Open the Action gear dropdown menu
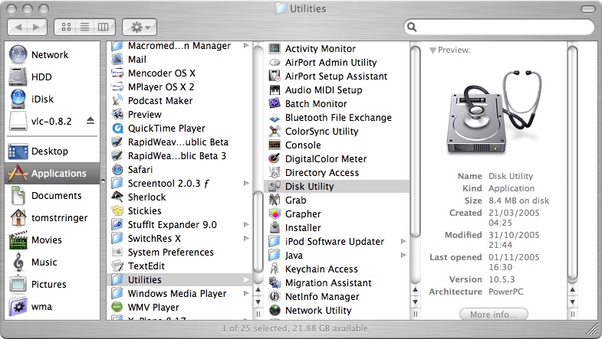The width and height of the screenshot is (602, 339). [140, 27]
